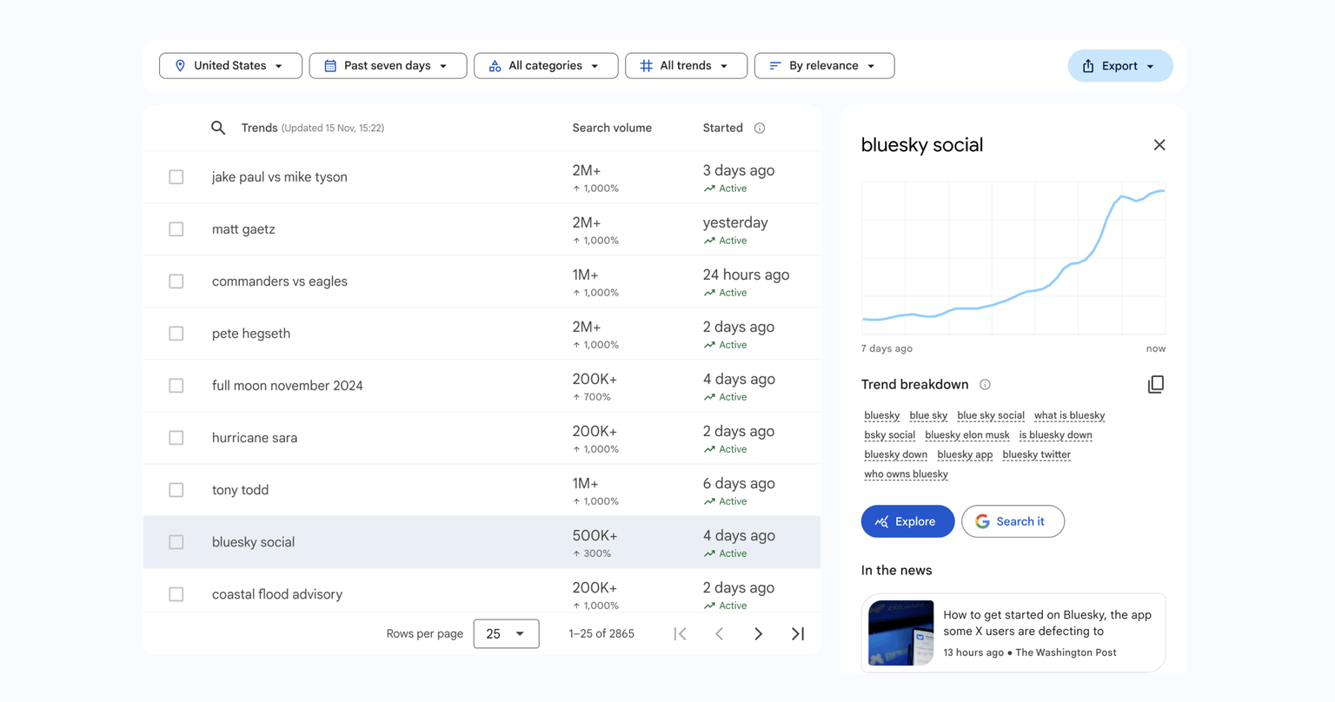Check the hurricane sara row checkbox
The height and width of the screenshot is (702, 1335).
tap(176, 438)
